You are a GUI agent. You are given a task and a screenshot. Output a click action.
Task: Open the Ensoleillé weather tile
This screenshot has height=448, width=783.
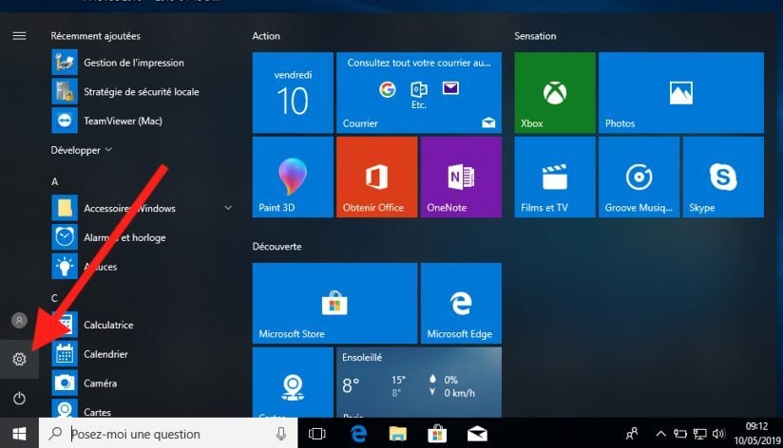coord(419,383)
